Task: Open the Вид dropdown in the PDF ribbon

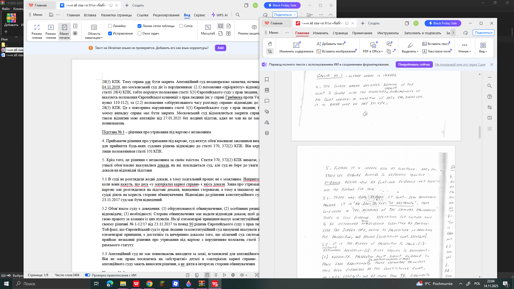Action: pyautogui.click(x=483, y=51)
